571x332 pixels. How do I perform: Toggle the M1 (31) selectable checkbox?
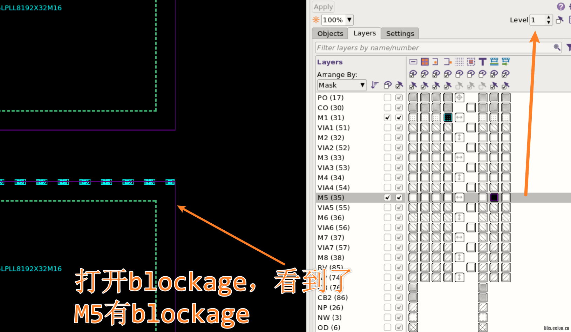399,117
